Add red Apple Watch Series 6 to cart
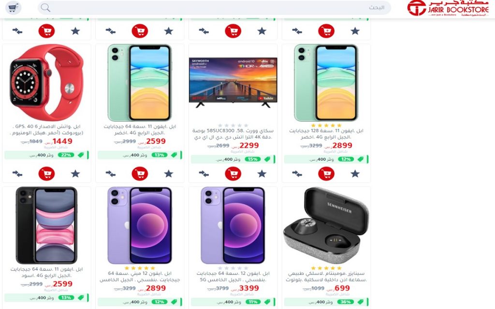The width and height of the screenshot is (495, 309). click(x=46, y=174)
